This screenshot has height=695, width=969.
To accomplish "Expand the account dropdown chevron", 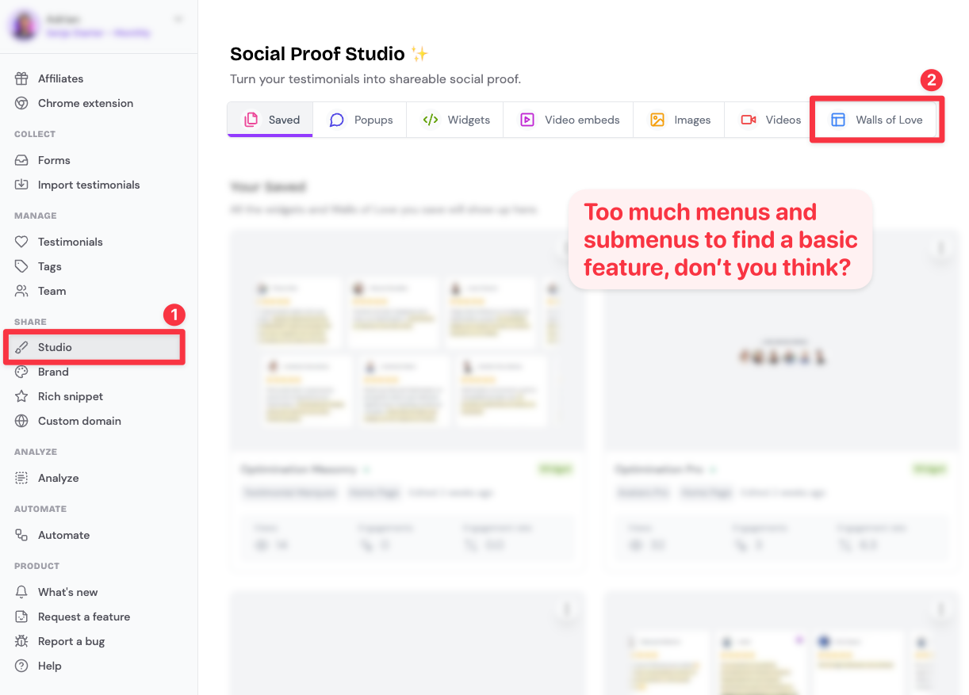I will coord(178,19).
